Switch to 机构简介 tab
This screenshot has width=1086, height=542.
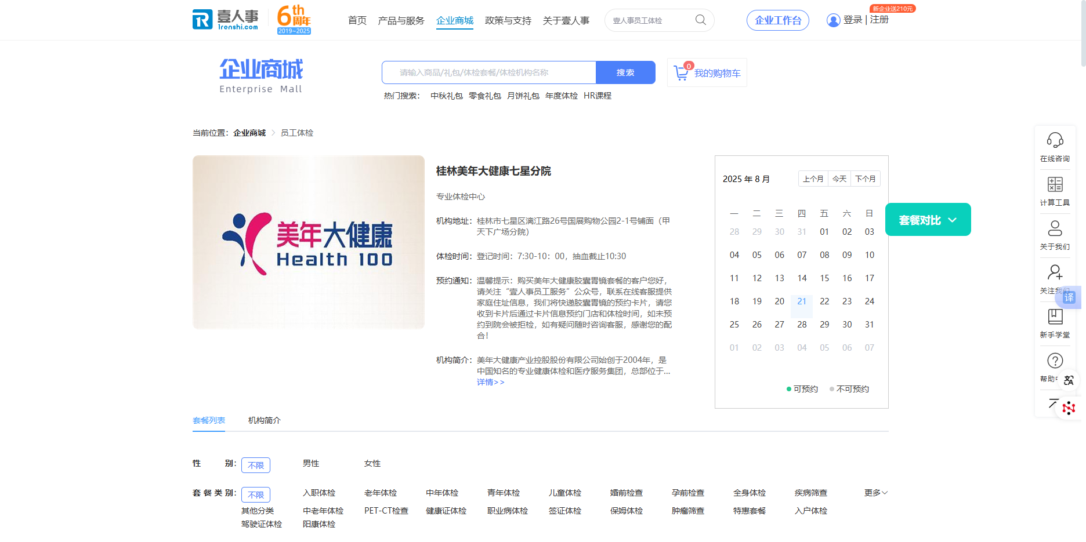tap(265, 420)
